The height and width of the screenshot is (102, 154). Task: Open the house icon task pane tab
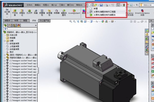click(147, 34)
